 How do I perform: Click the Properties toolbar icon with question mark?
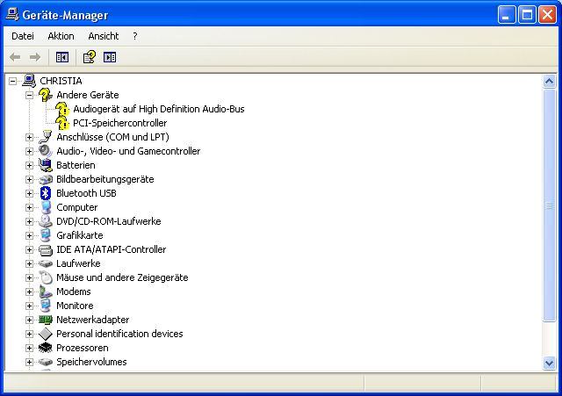click(89, 57)
